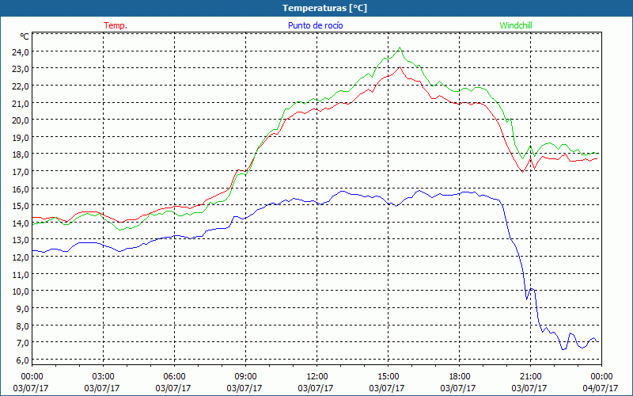Viewport: 633px width, 396px height.
Task: Select the blue 'Punto de rocío' legend label
Action: pyautogui.click(x=315, y=25)
